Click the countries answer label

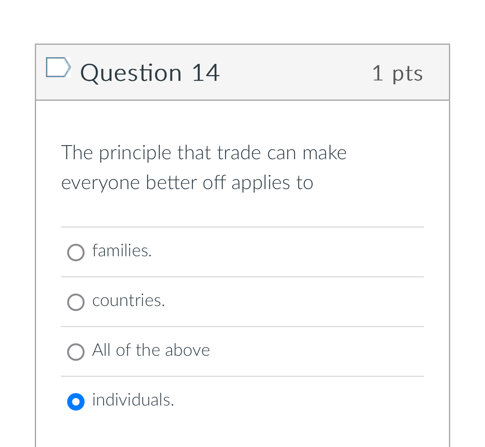129,301
